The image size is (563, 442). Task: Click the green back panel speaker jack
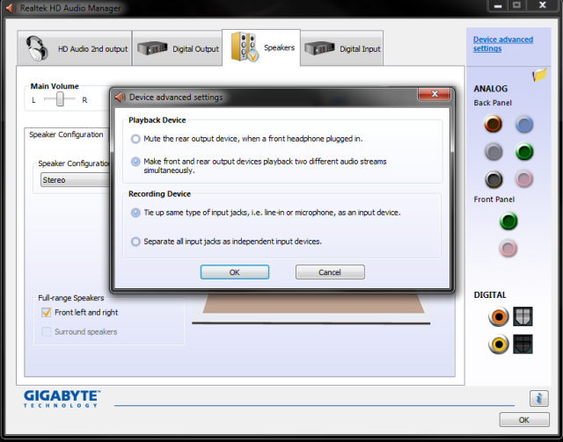pyautogui.click(x=524, y=151)
